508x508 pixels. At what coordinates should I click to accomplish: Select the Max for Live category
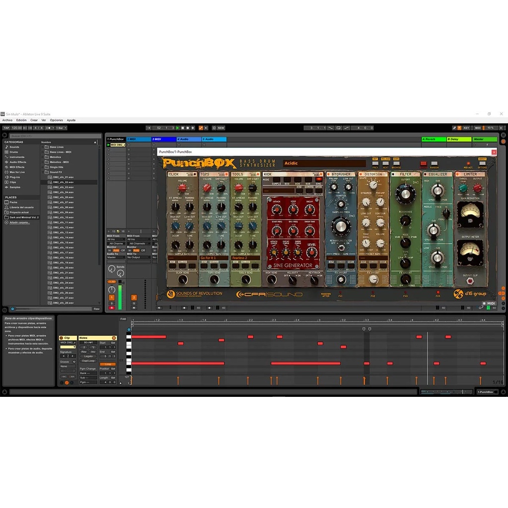click(17, 172)
